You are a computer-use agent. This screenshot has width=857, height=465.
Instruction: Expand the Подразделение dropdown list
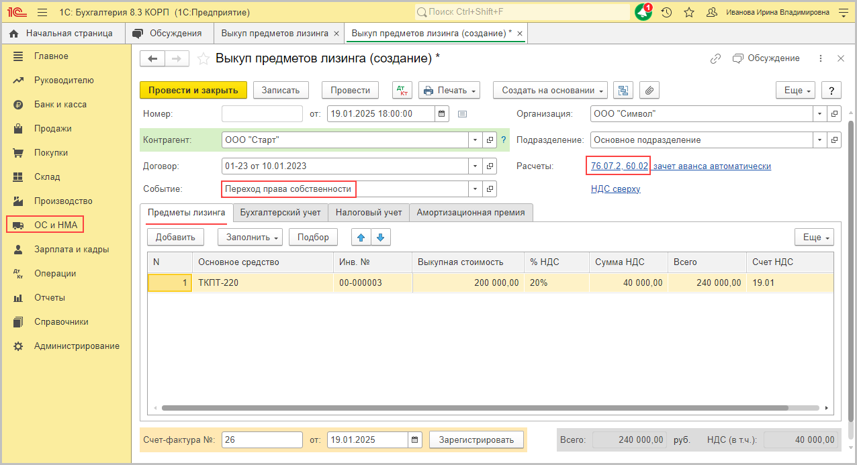click(x=820, y=140)
